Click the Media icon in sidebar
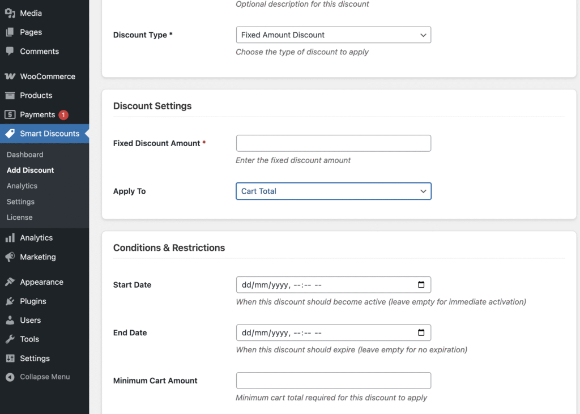580x414 pixels. [10, 13]
